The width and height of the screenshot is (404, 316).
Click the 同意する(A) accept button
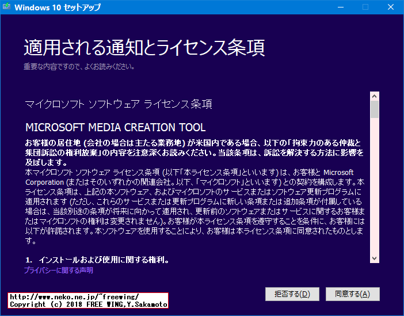[x=352, y=294]
